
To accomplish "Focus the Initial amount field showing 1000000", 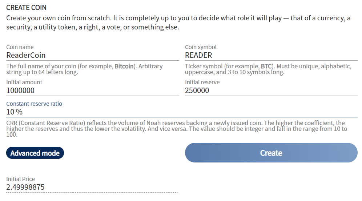I will tap(92, 91).
